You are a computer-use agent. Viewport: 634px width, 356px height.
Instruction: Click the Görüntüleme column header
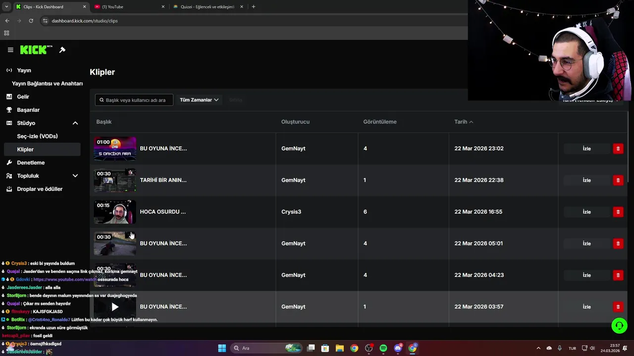point(380,122)
